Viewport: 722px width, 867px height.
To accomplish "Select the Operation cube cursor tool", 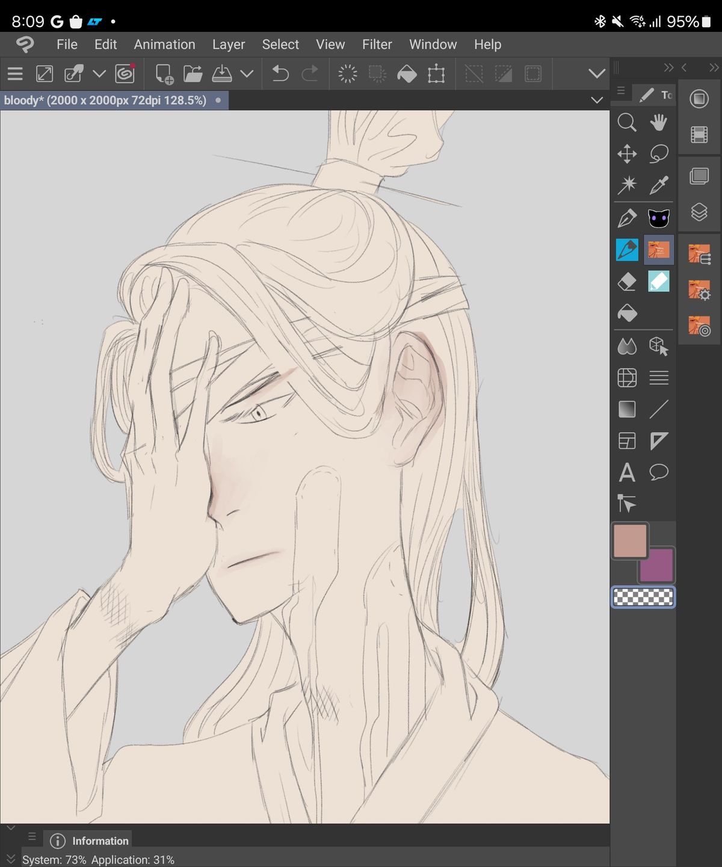I will point(659,346).
